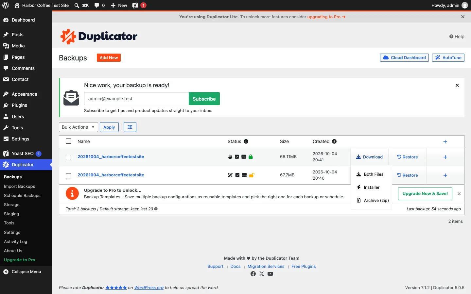Image resolution: width=471 pixels, height=294 pixels.
Task: Click the info icon beside Created header
Action: [334, 141]
